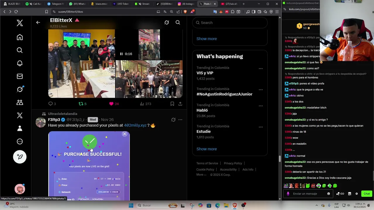Open the Windows Start menu
The height and width of the screenshot is (210, 374).
(131, 205)
